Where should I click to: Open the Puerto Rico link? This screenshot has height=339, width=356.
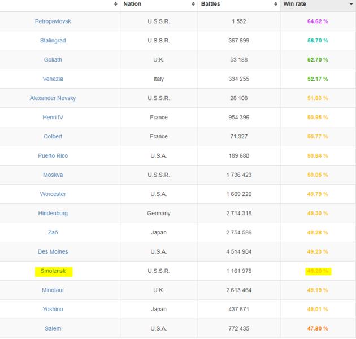pyautogui.click(x=53, y=156)
